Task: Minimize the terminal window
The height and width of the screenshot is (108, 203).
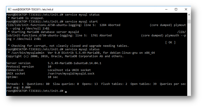Action: pos(166,9)
